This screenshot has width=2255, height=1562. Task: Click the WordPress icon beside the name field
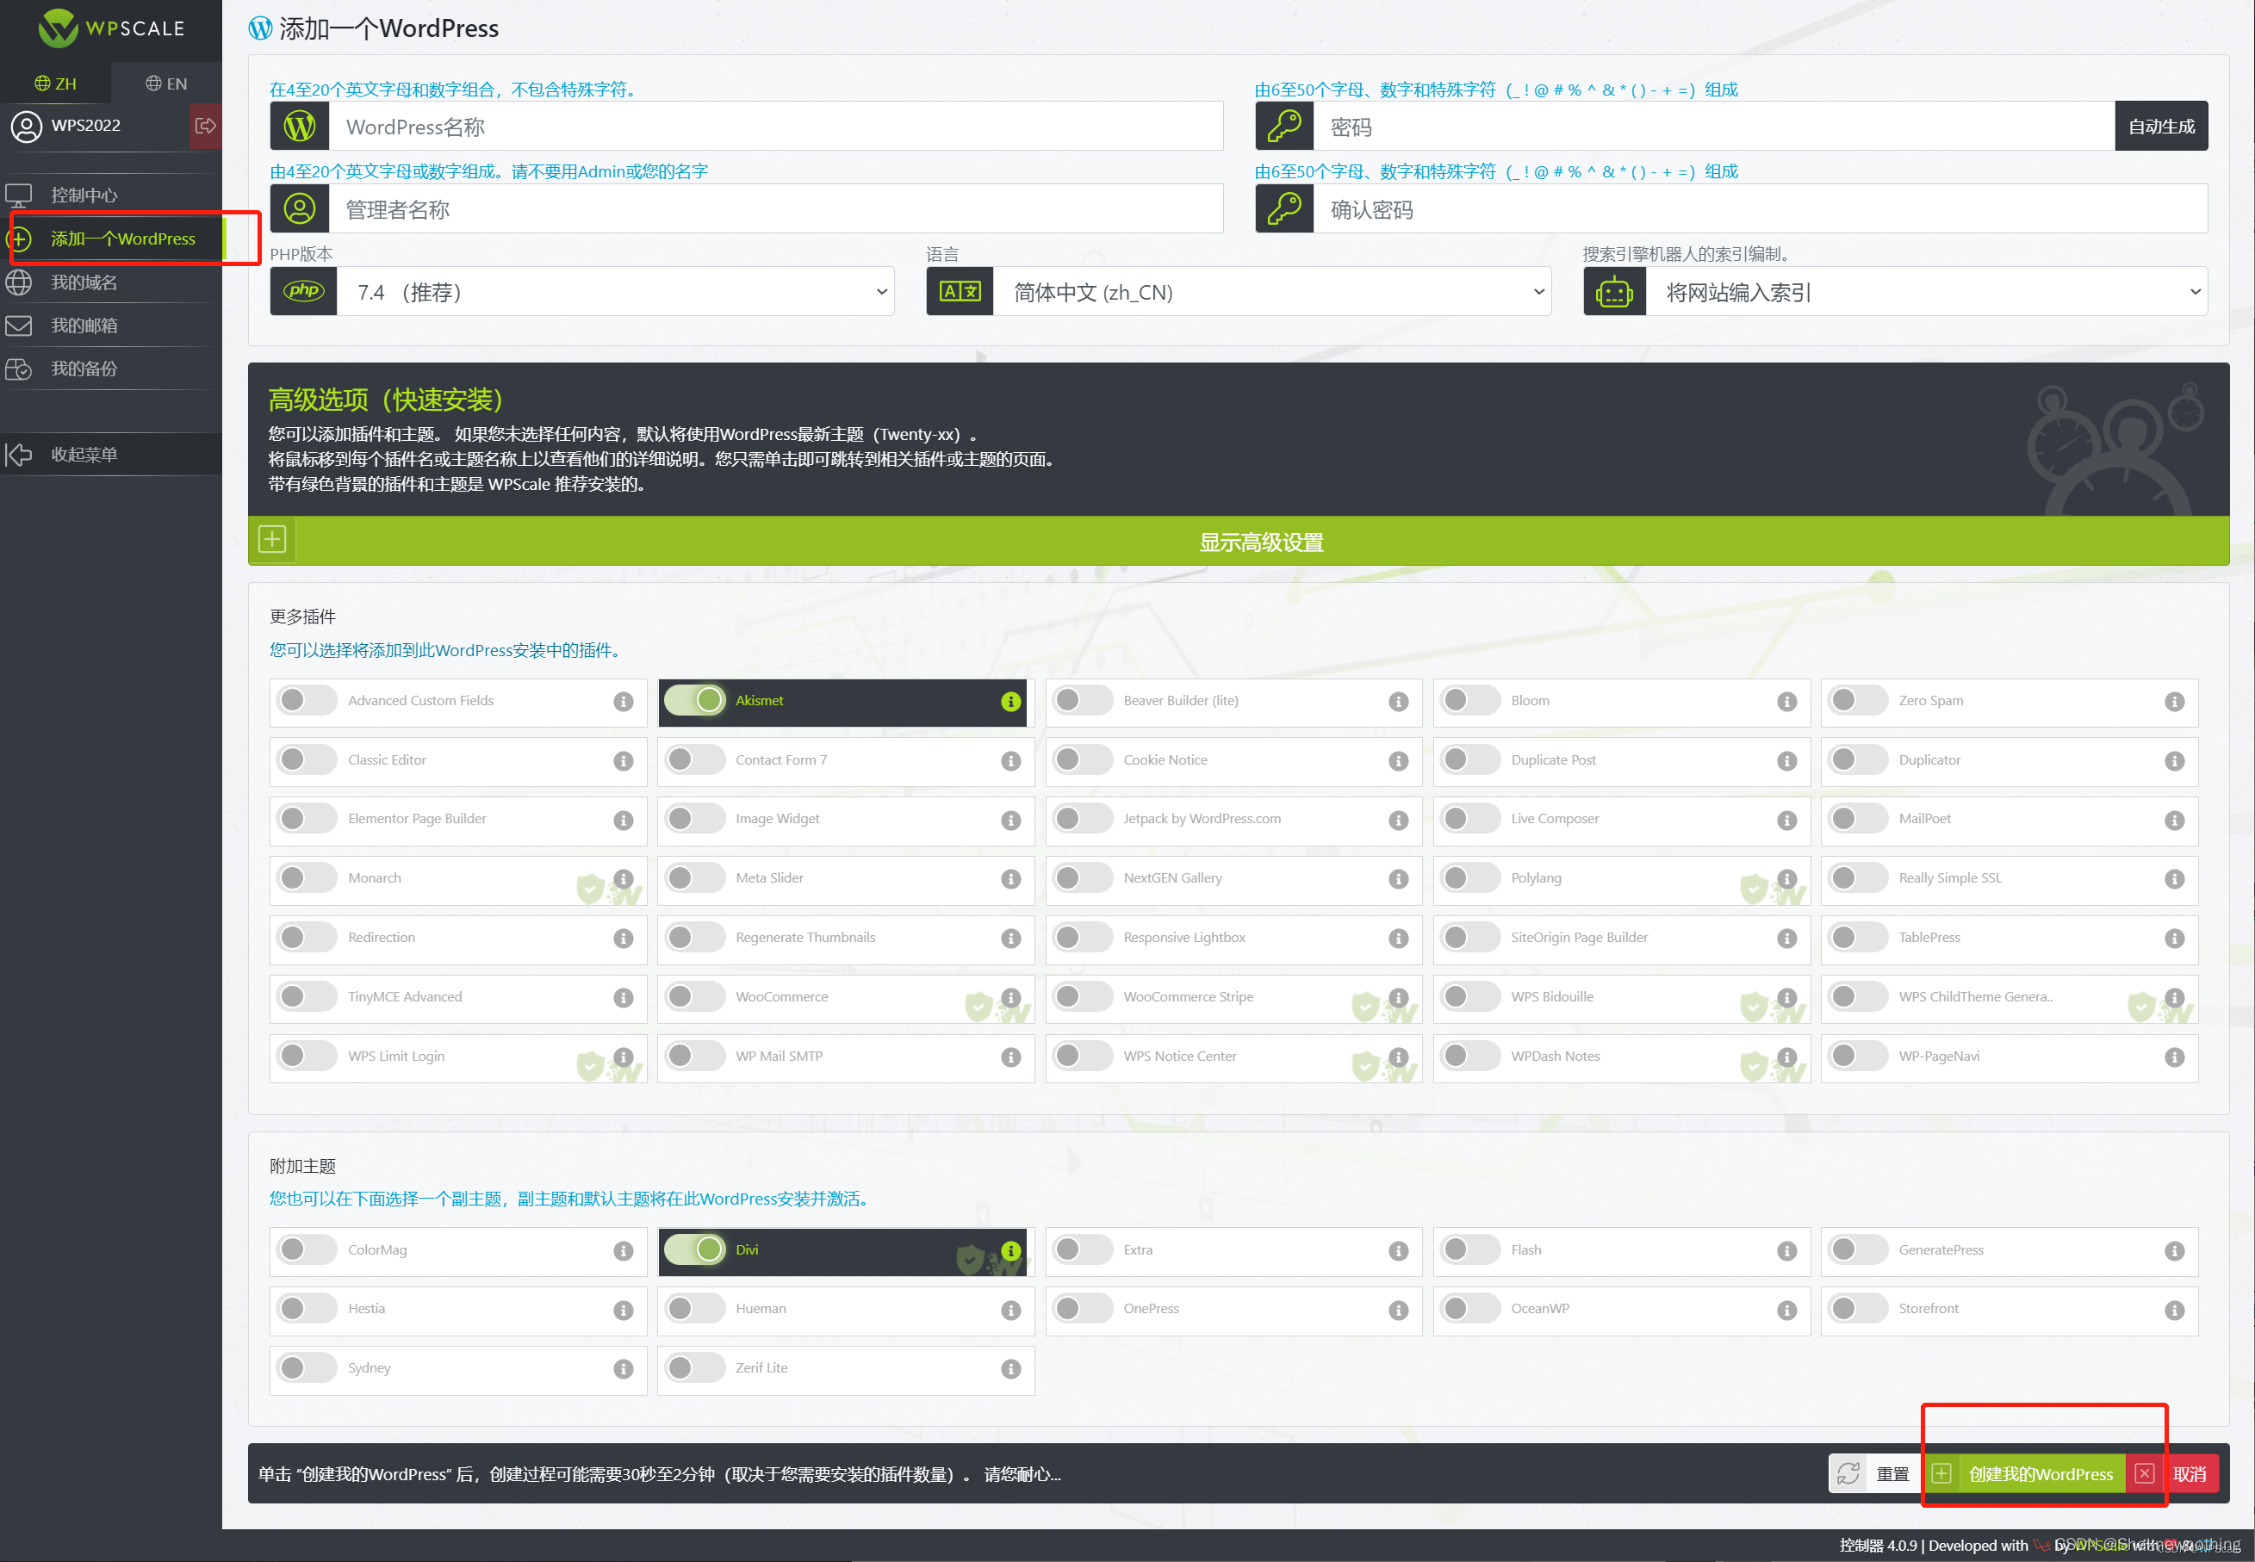pos(300,127)
